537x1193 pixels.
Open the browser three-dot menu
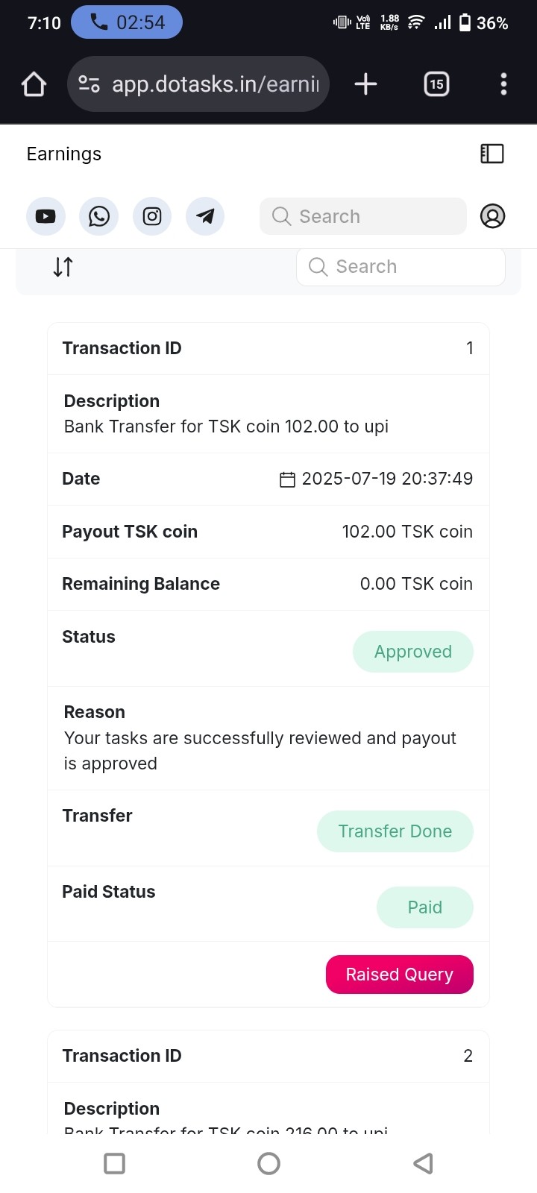click(503, 84)
